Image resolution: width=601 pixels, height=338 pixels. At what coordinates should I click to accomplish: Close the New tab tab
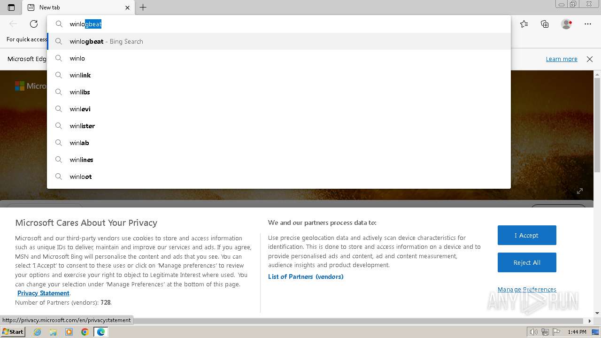tap(127, 8)
